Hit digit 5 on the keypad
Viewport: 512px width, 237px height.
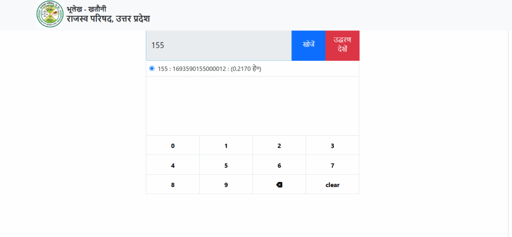(226, 165)
